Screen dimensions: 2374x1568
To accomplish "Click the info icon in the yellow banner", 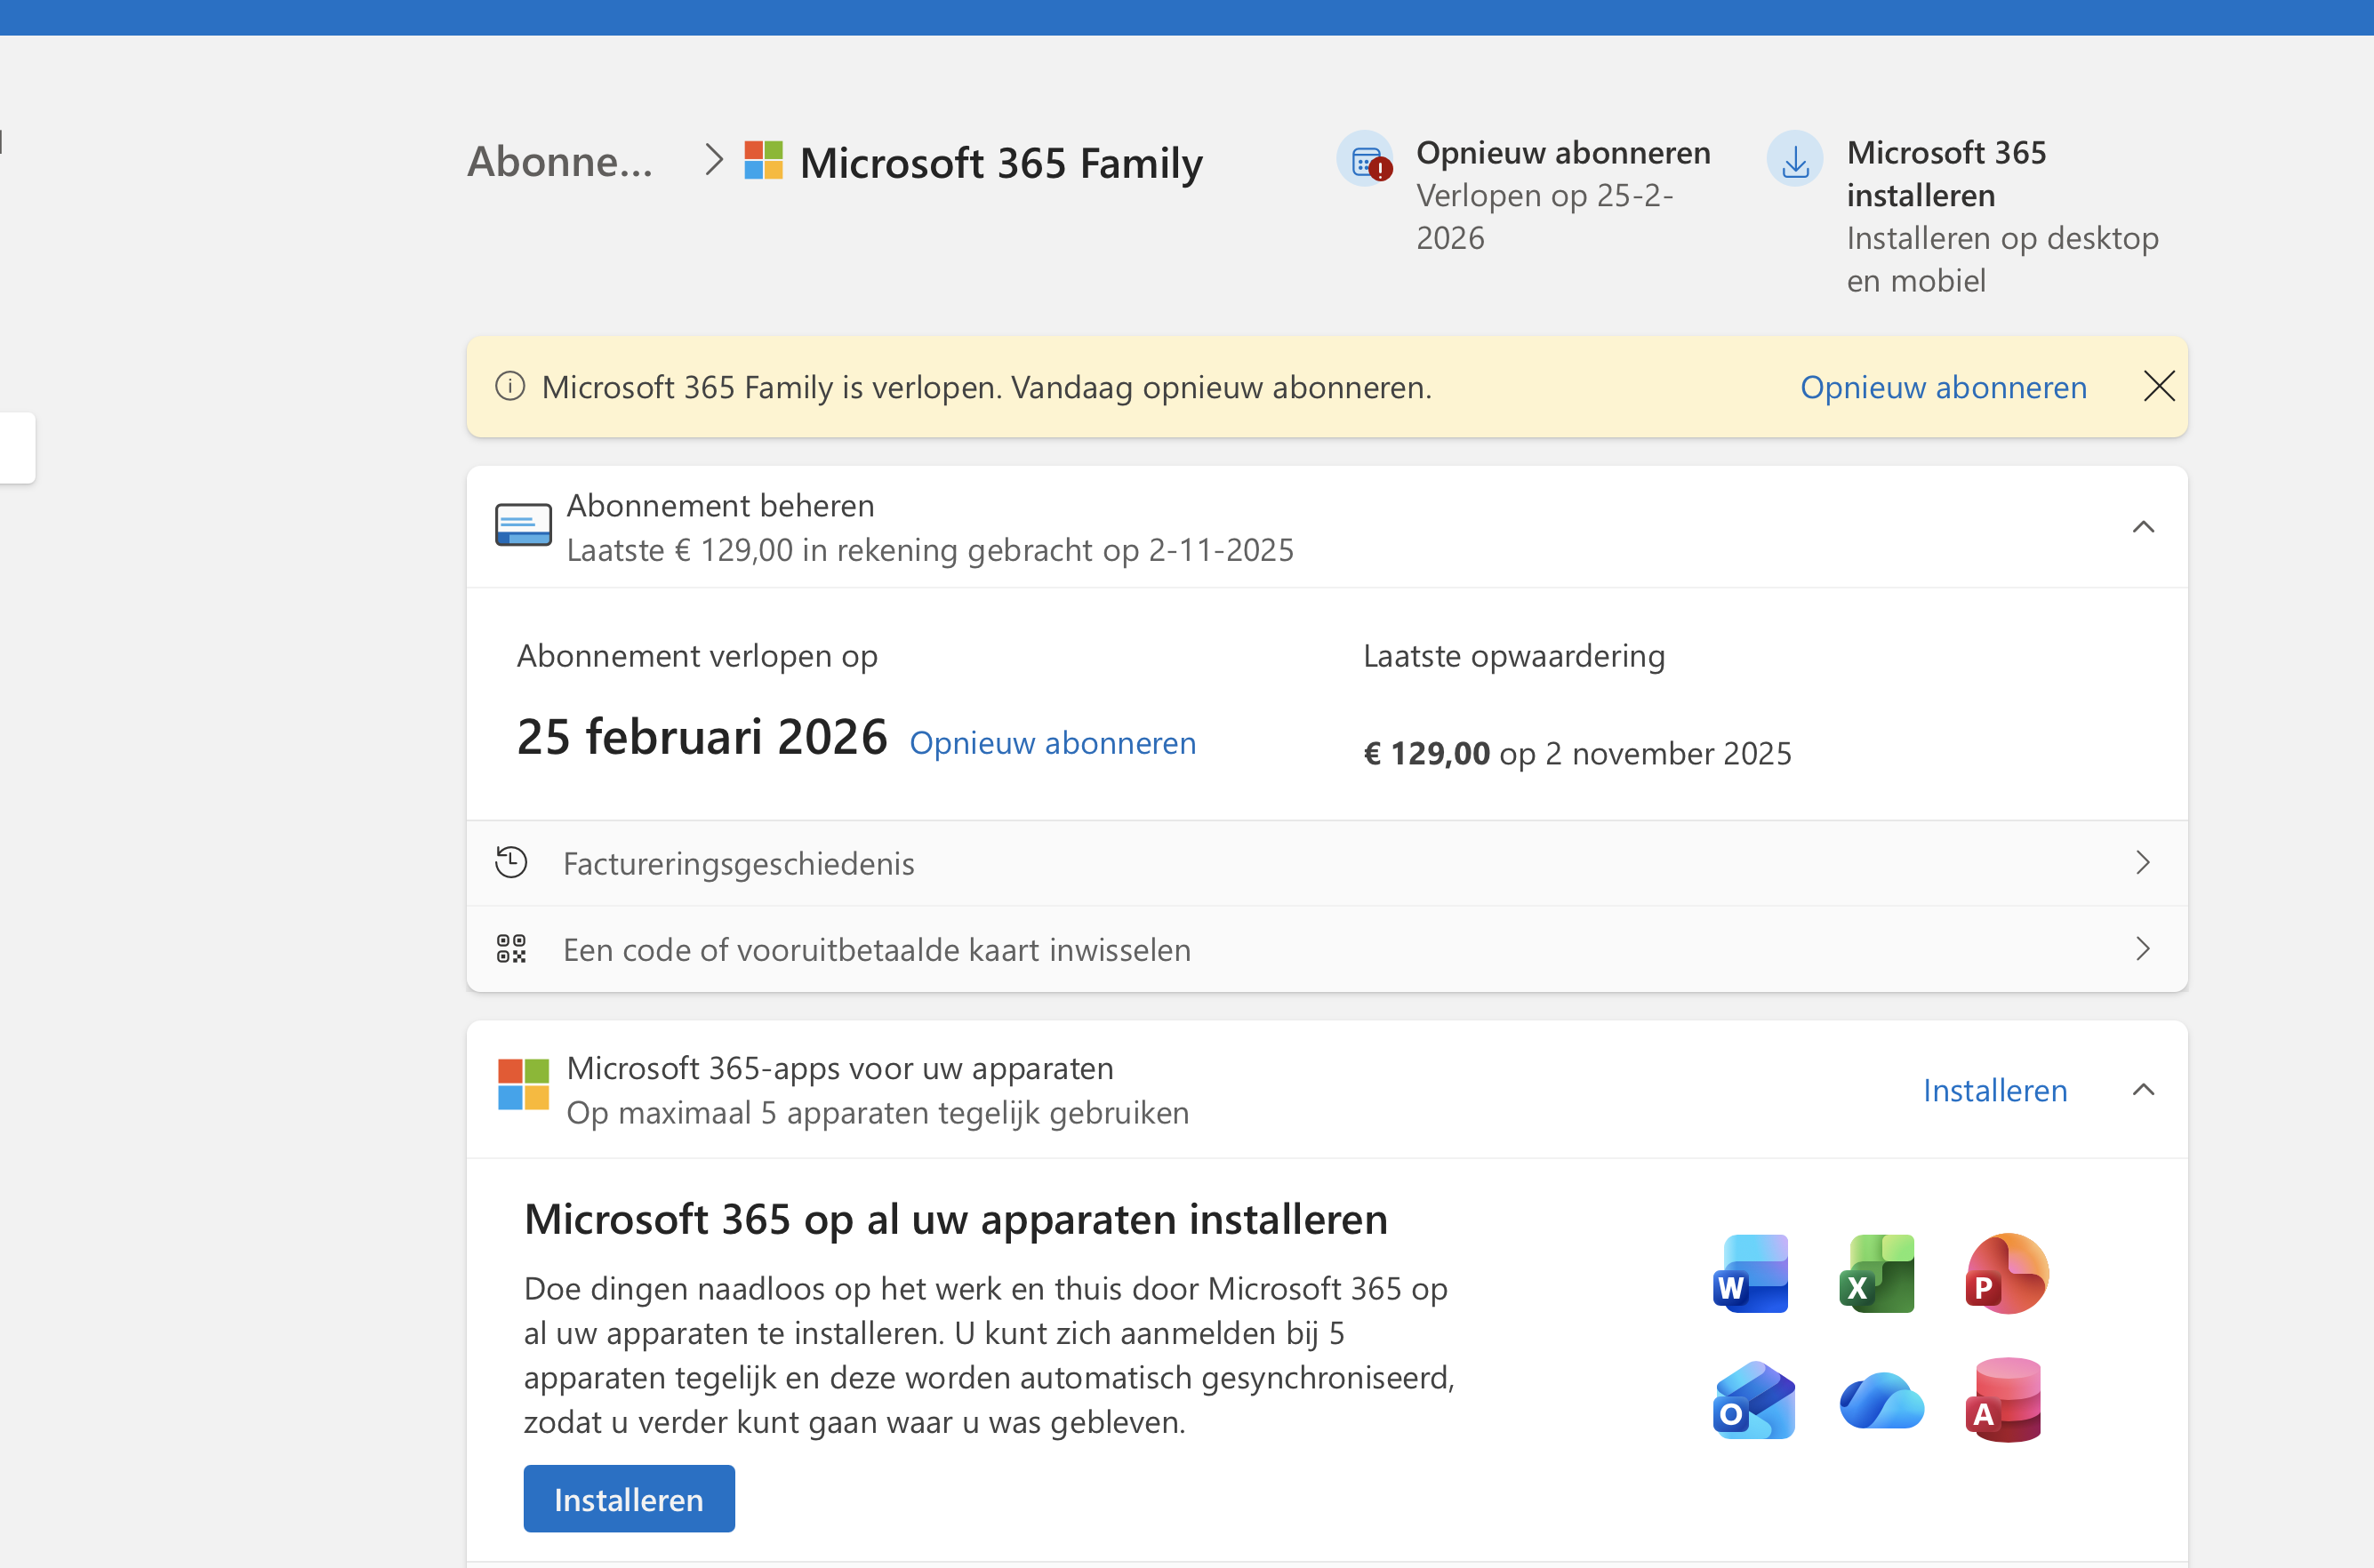I will coord(510,386).
